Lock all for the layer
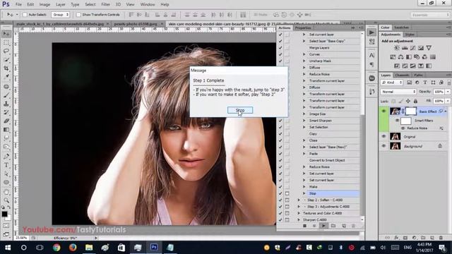The width and height of the screenshot is (452, 254). click(x=415, y=101)
